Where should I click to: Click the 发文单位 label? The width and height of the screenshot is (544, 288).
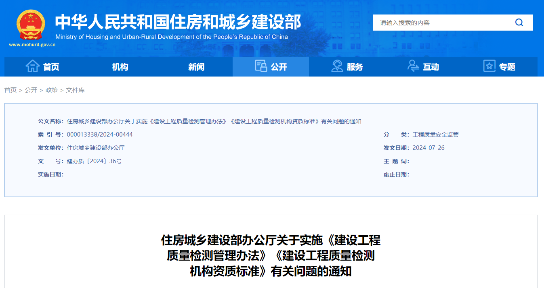point(51,148)
